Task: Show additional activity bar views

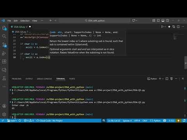Action: pyautogui.click(x=4, y=86)
